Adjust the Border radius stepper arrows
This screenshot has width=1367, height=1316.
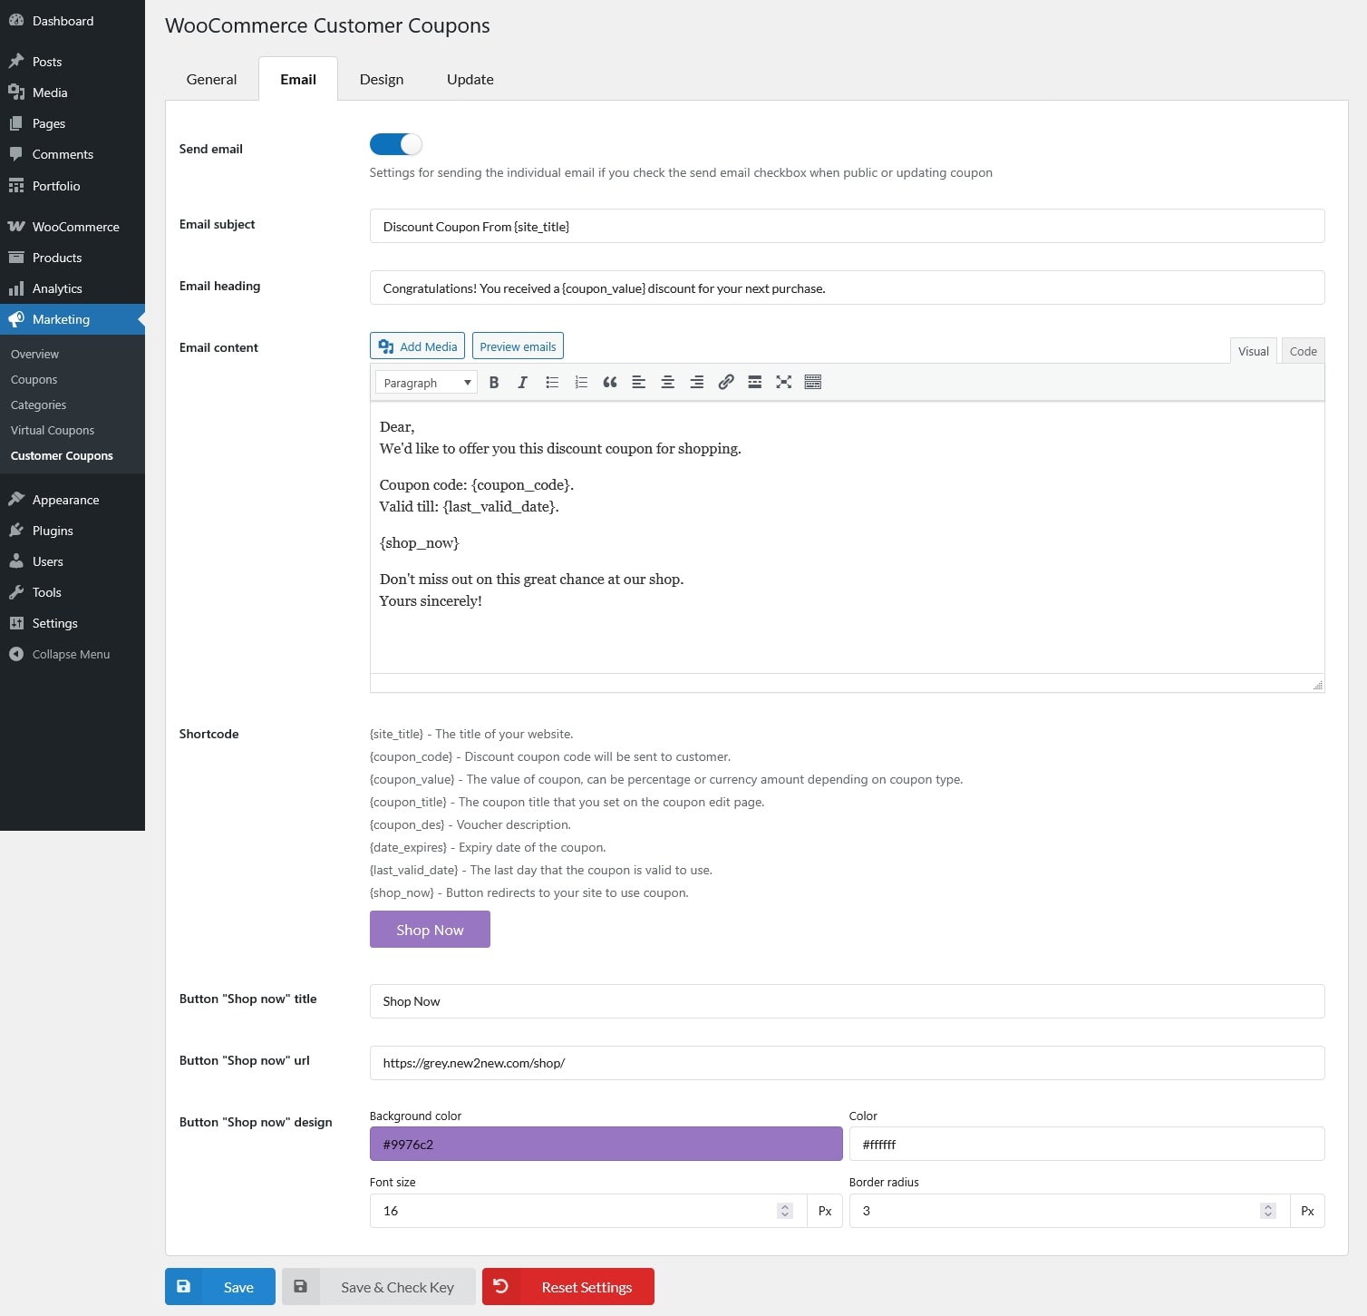(1268, 1211)
